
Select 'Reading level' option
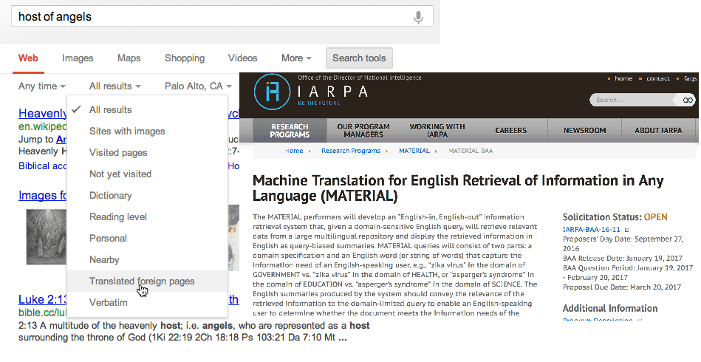click(147, 217)
